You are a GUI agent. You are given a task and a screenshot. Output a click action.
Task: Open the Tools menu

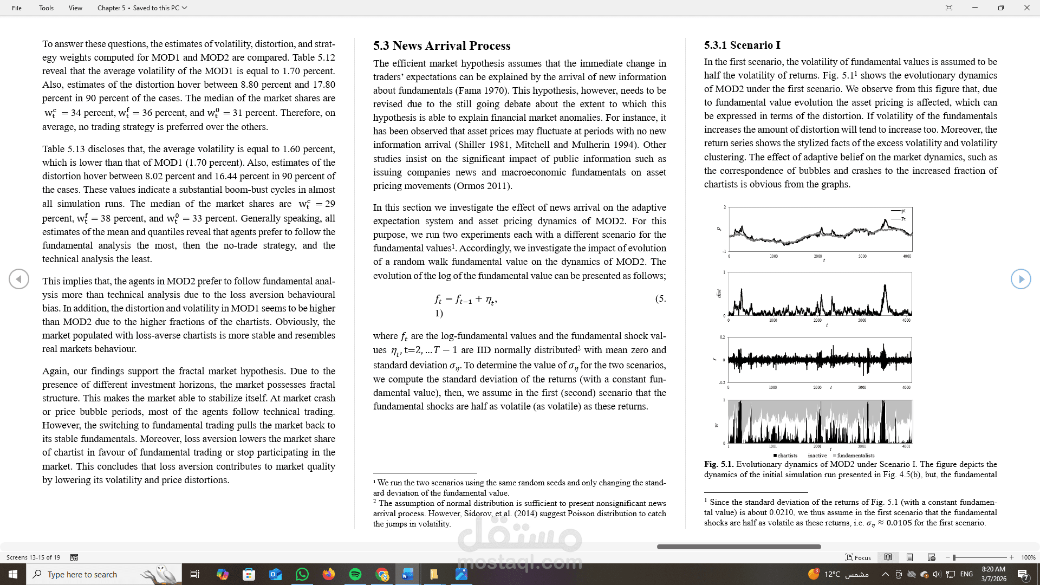[x=46, y=8]
